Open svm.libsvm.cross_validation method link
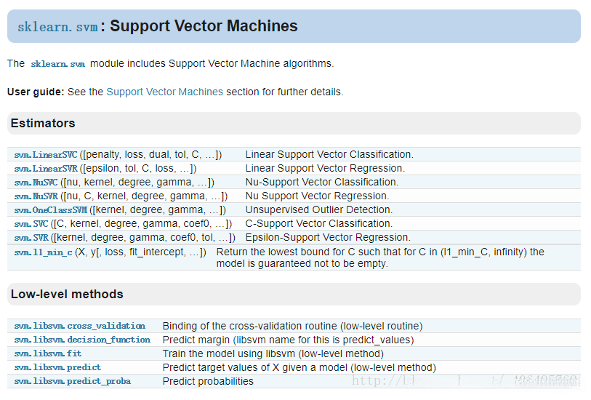Viewport: 591px width, 400px height. tap(79, 326)
